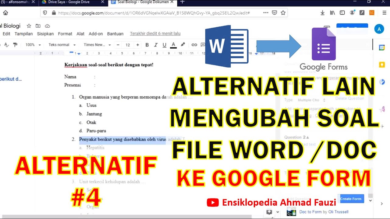Screen dimensions: 390x219
Task: Open text color picker
Action: [x=173, y=45]
